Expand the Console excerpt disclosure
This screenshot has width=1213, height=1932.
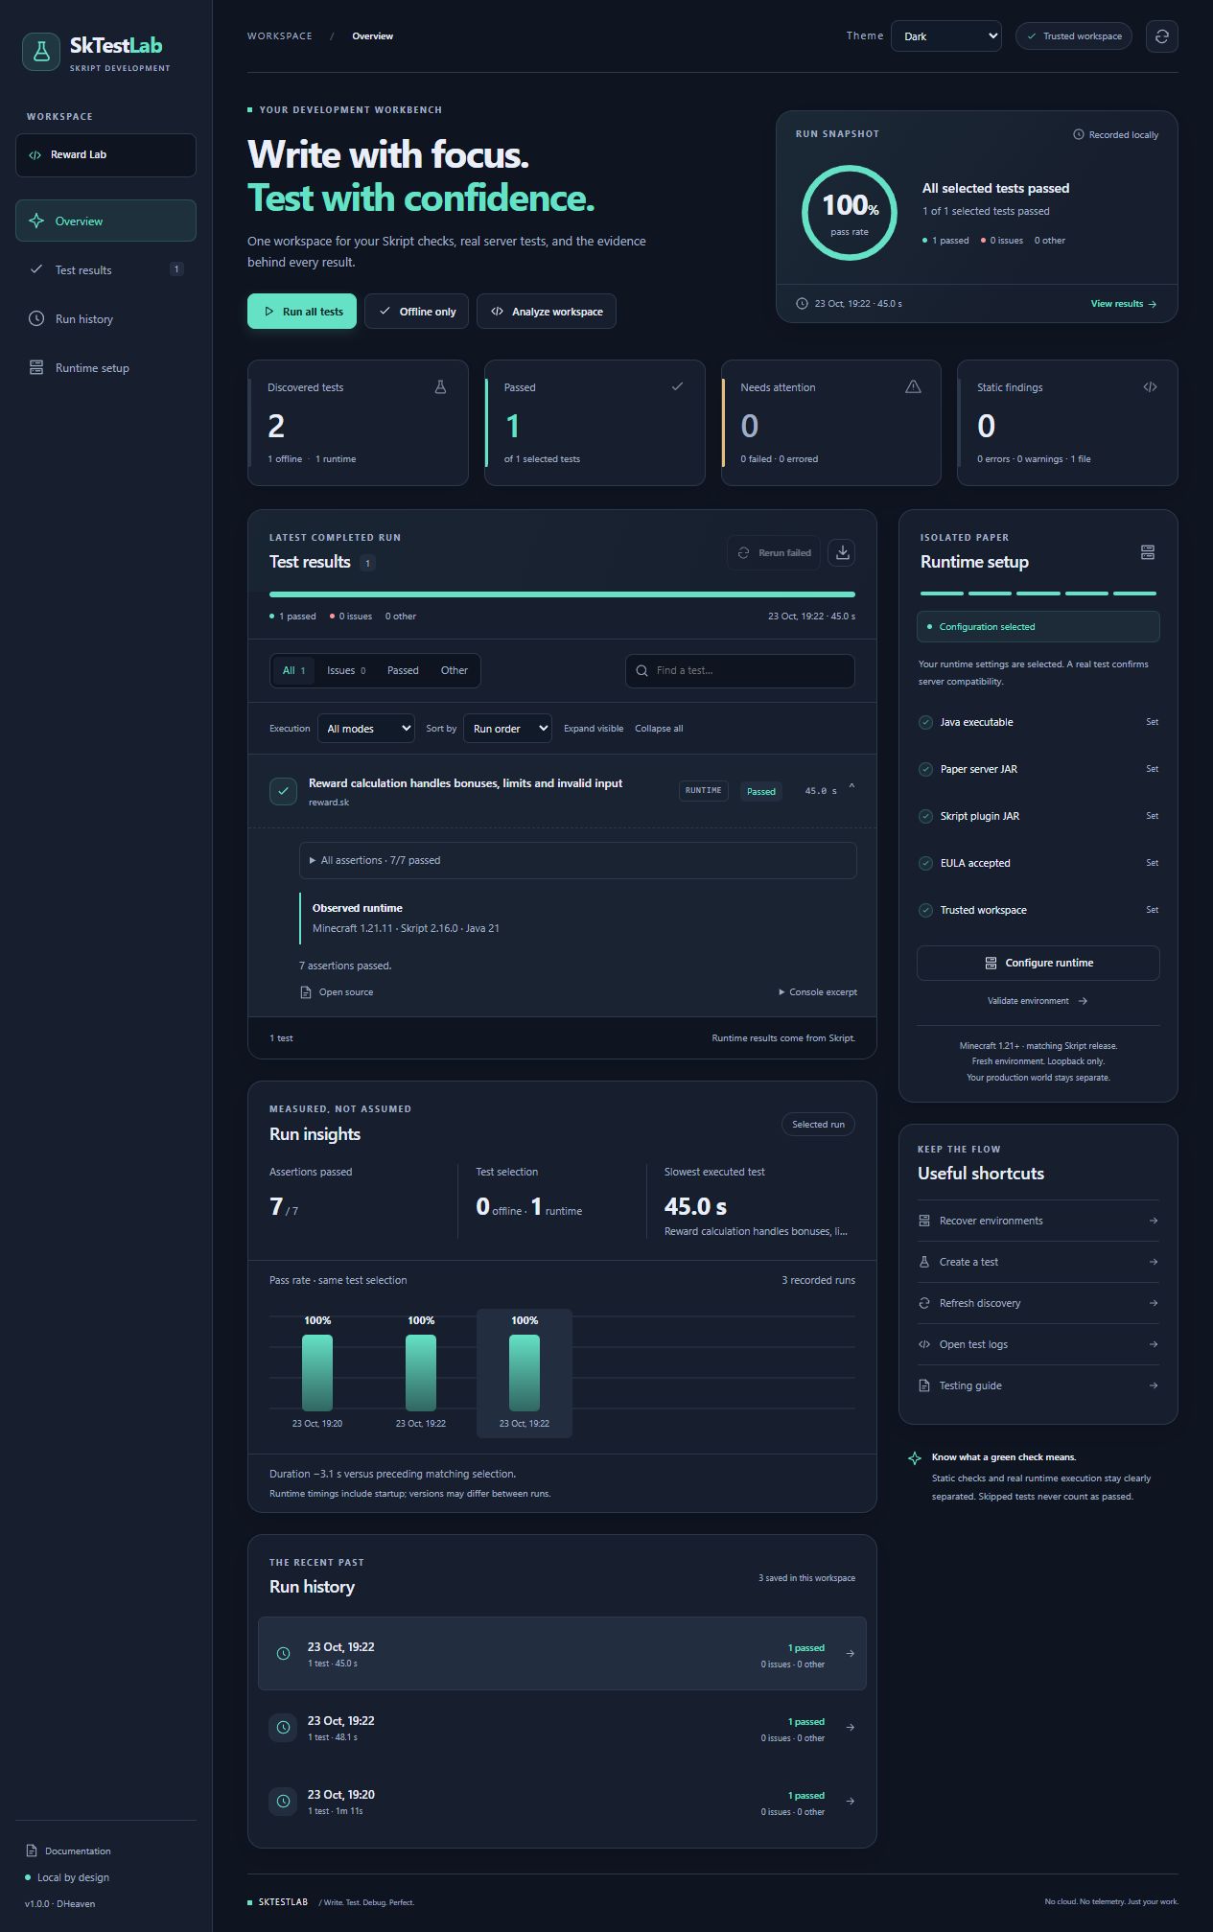818,992
